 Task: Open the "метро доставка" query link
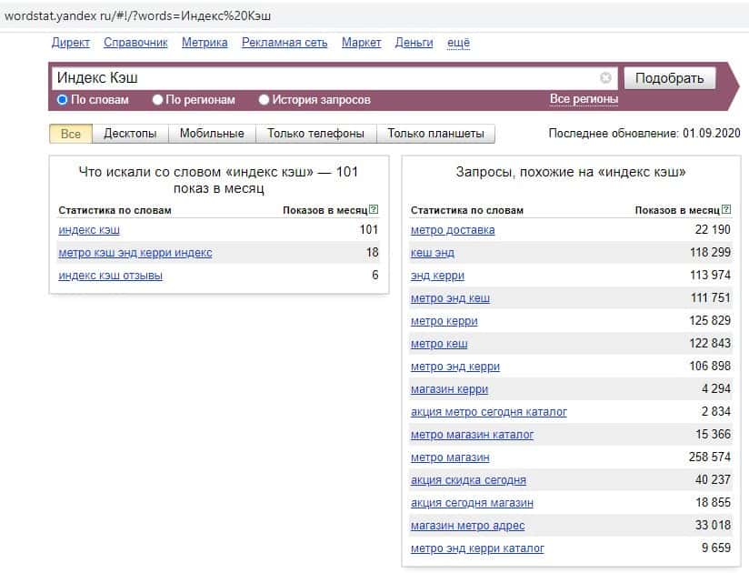coord(453,230)
